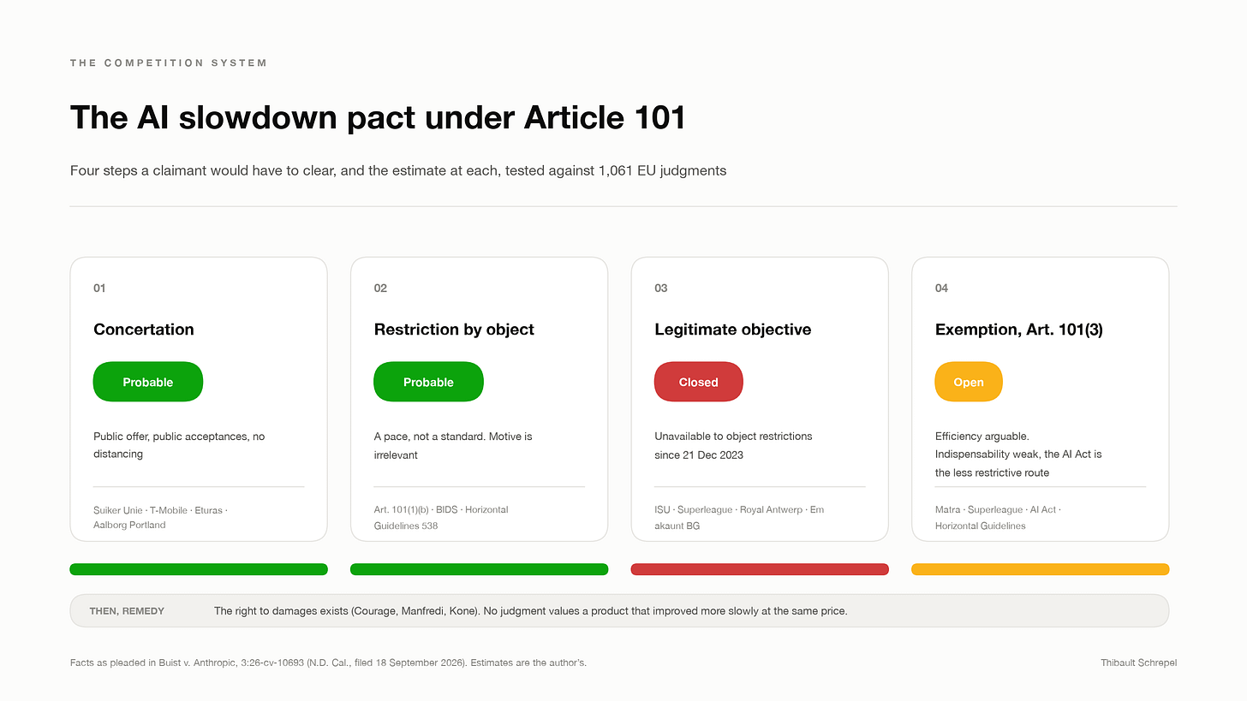This screenshot has width=1247, height=701.
Task: Click the Thibault Schrepel author credit
Action: click(x=1139, y=662)
